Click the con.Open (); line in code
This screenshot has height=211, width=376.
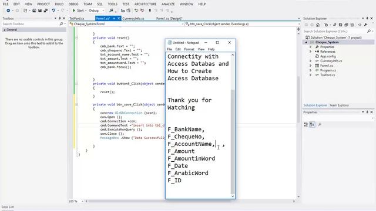111,117
